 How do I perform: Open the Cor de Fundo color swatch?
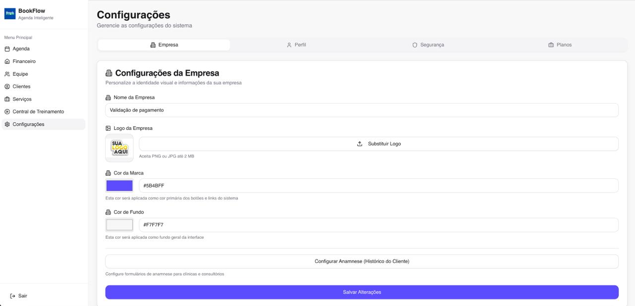click(120, 225)
